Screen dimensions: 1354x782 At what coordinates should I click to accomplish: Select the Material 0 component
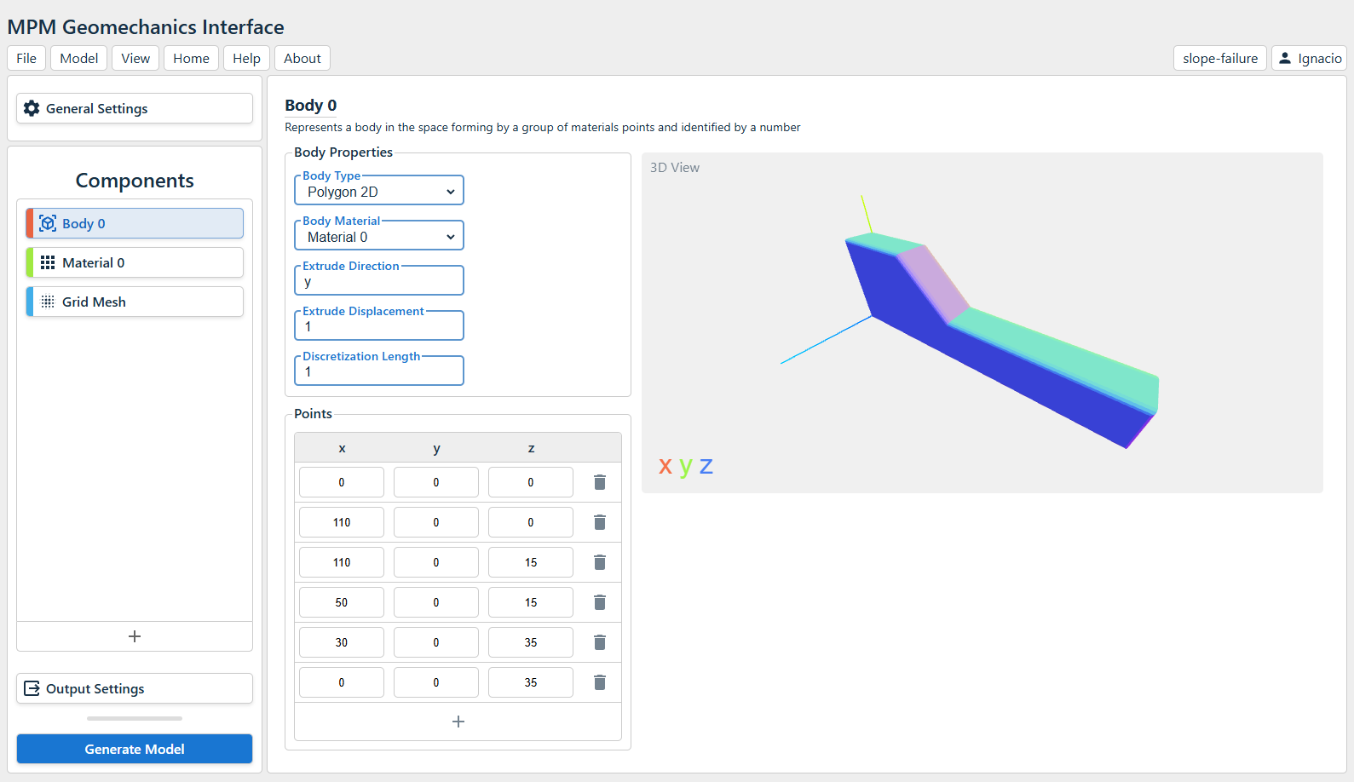tap(135, 262)
